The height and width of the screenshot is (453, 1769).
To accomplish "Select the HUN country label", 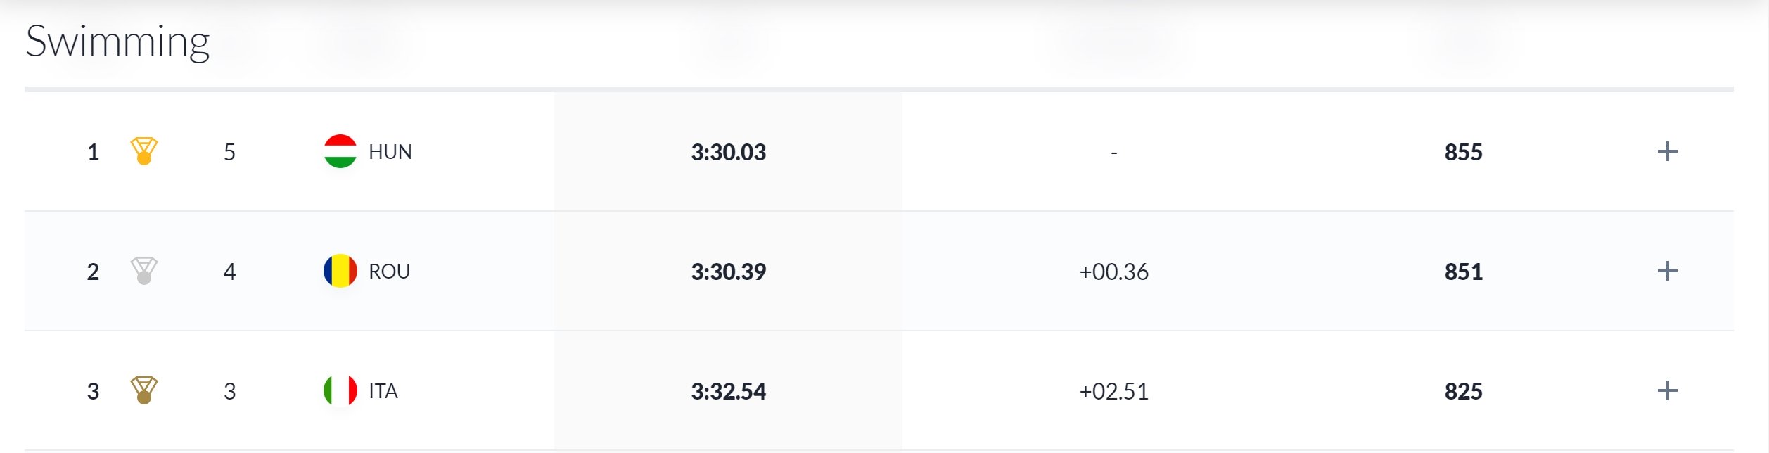I will coord(390,152).
